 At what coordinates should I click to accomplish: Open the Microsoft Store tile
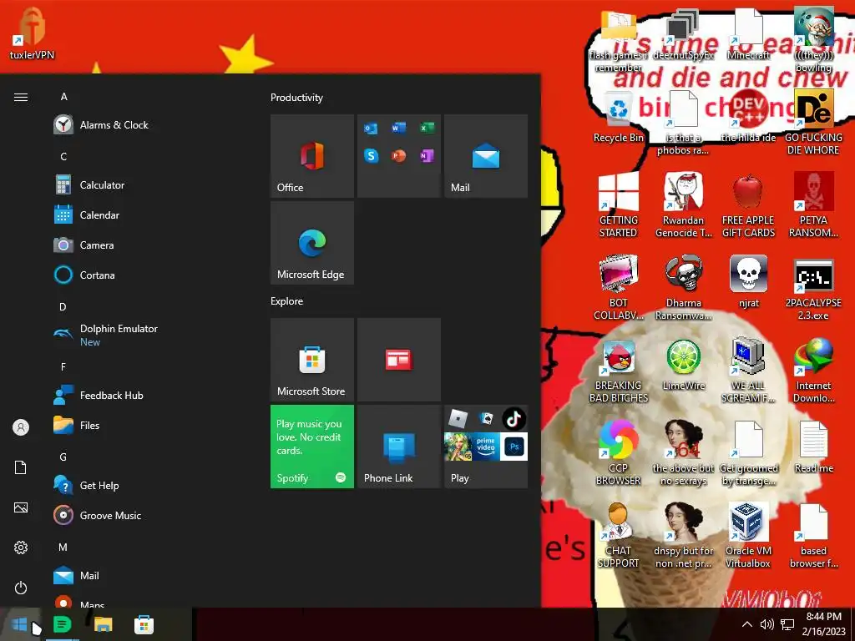(312, 360)
